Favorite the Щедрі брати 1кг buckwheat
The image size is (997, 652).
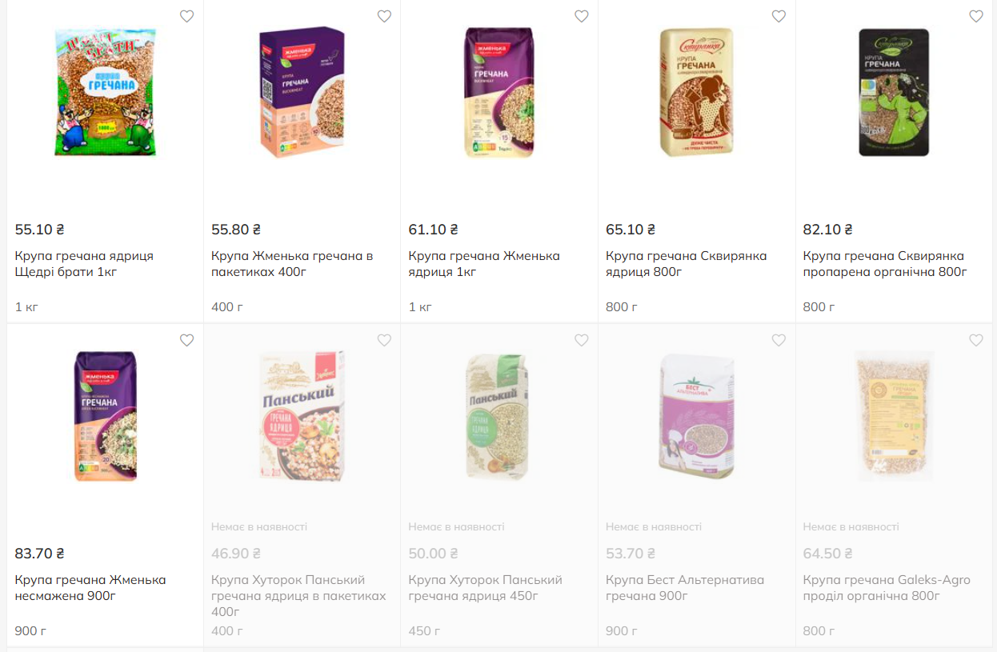point(186,16)
